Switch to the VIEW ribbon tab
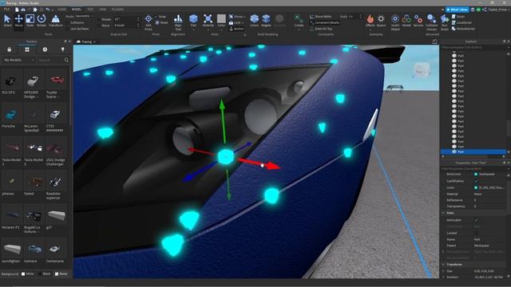 point(103,10)
